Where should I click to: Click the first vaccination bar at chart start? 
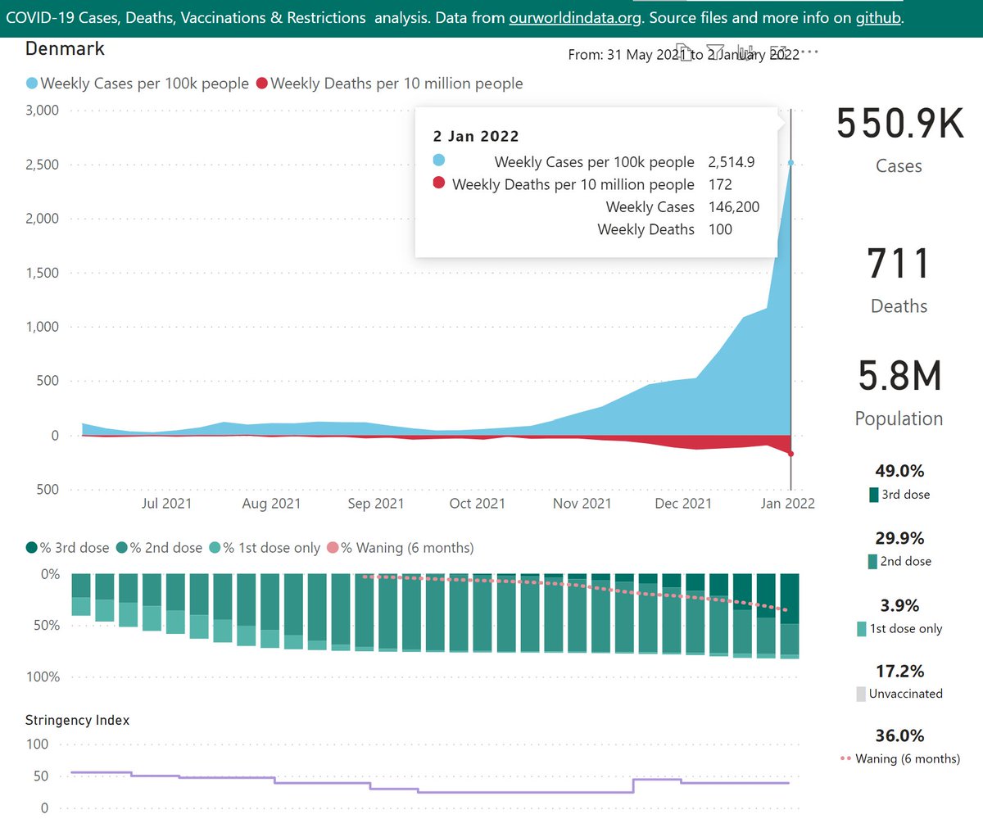[x=81, y=595]
